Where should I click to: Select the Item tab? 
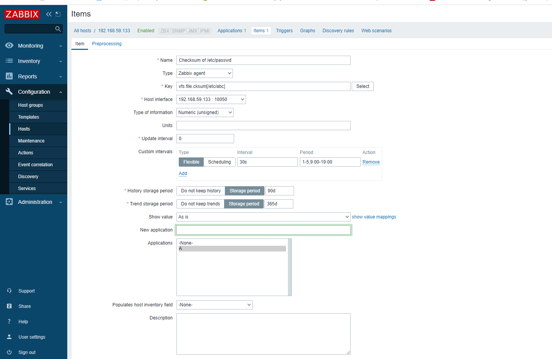80,44
